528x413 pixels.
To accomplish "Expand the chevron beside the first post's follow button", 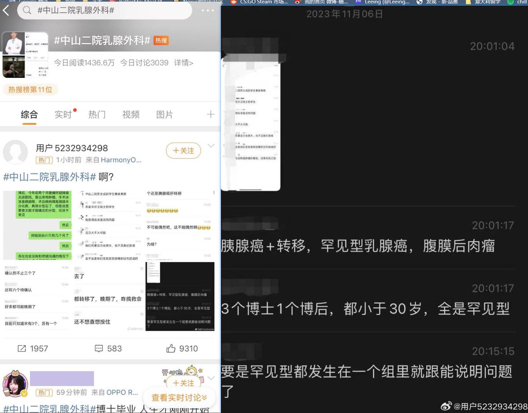I will click(211, 145).
